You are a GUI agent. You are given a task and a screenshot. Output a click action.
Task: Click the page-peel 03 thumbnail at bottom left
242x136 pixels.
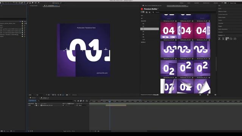click(169, 86)
